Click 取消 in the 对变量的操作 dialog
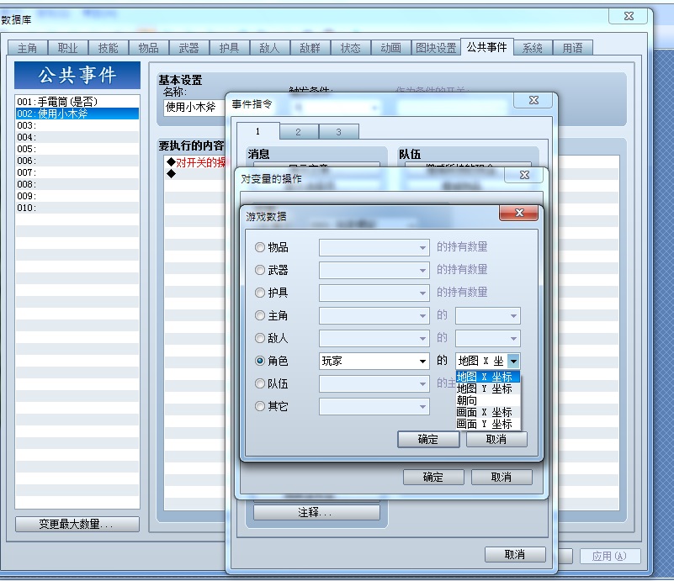The height and width of the screenshot is (581, 674). pyautogui.click(x=502, y=477)
